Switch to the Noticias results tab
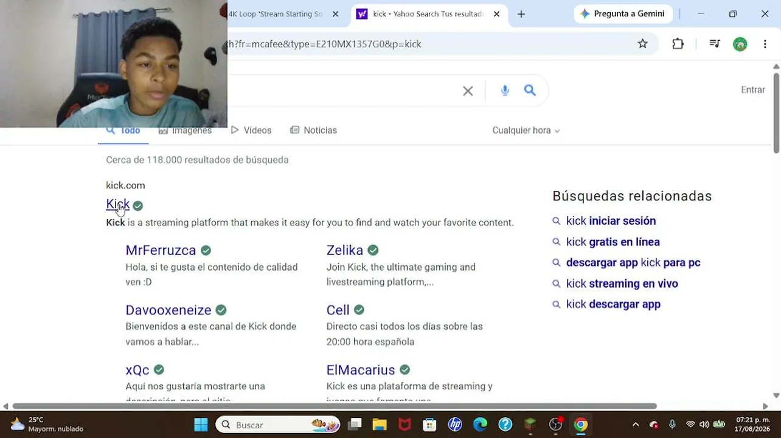 tap(314, 130)
